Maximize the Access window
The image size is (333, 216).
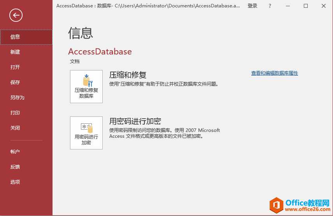tap(306, 6)
